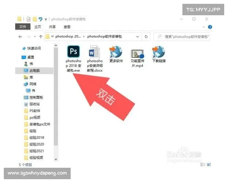The image size is (228, 183).
Task: Open the 经验2020 folder in sidebar
Action: pos(34,144)
